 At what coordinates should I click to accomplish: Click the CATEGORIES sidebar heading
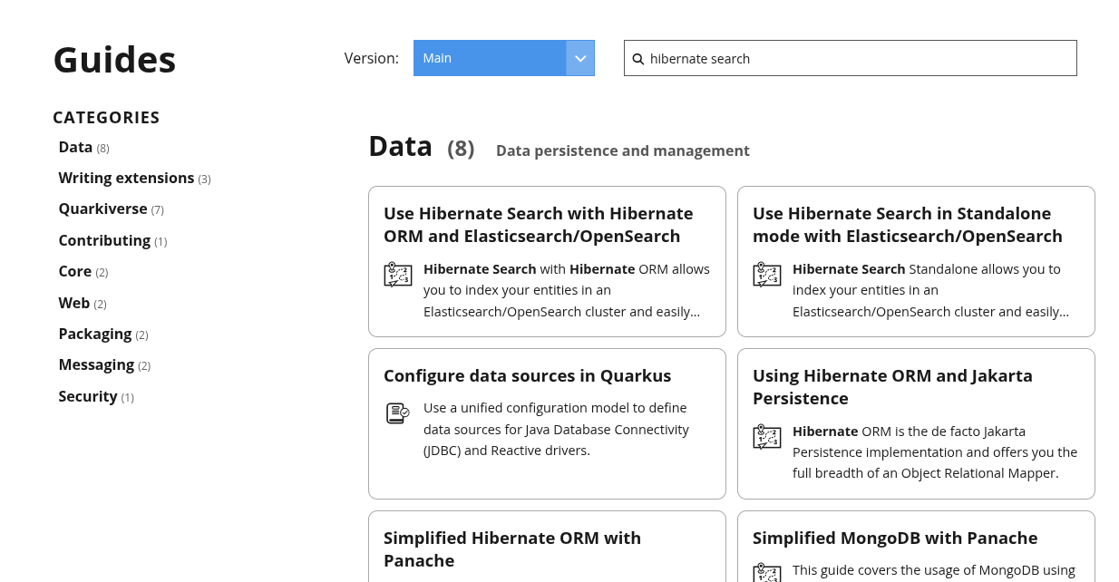(106, 117)
